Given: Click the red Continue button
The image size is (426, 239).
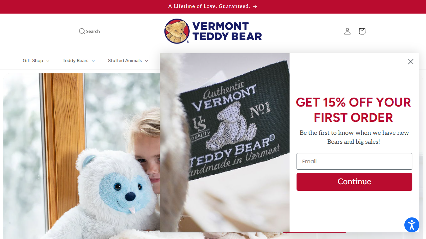Looking at the screenshot, I should [x=354, y=182].
